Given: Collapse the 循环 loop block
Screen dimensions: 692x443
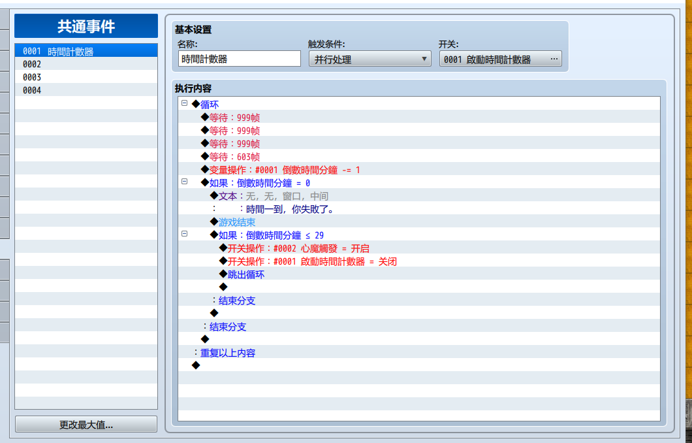Looking at the screenshot, I should point(185,103).
